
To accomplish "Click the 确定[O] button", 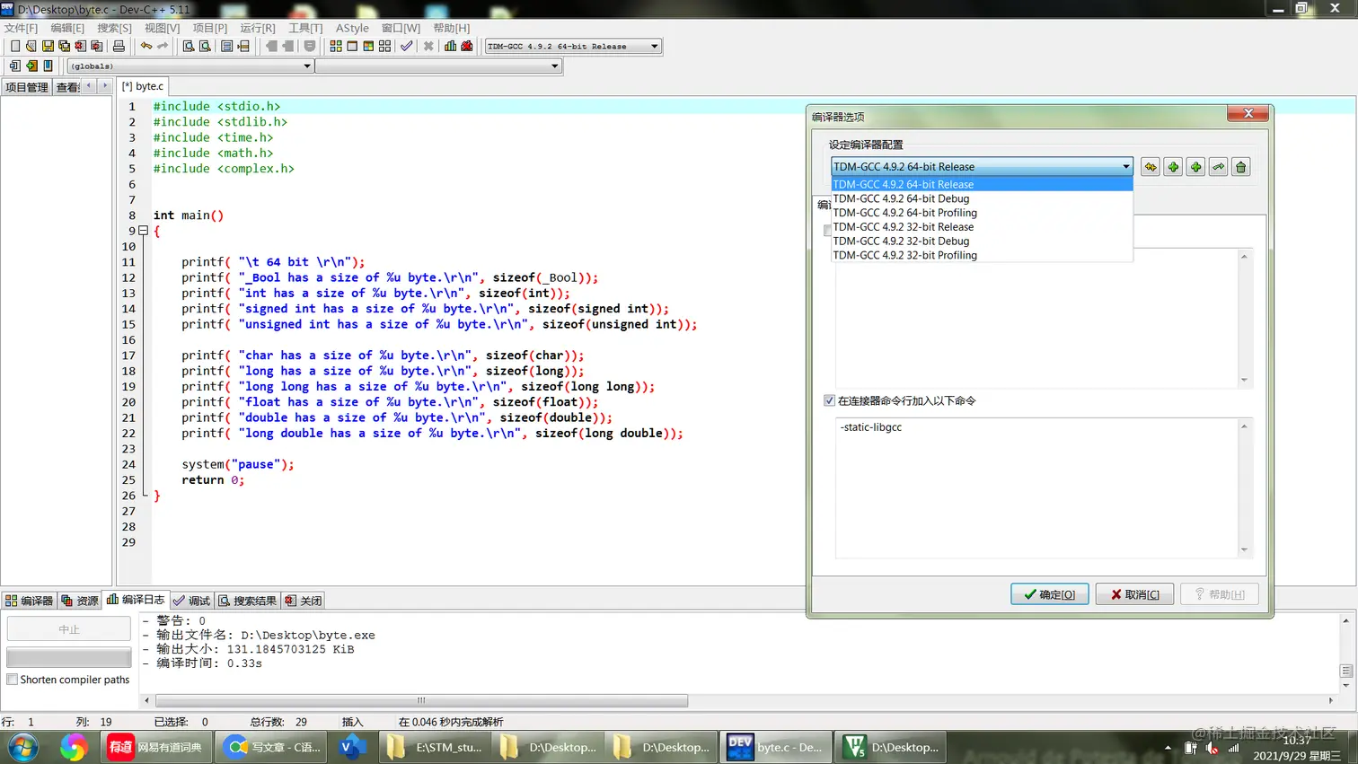I will coord(1049,594).
